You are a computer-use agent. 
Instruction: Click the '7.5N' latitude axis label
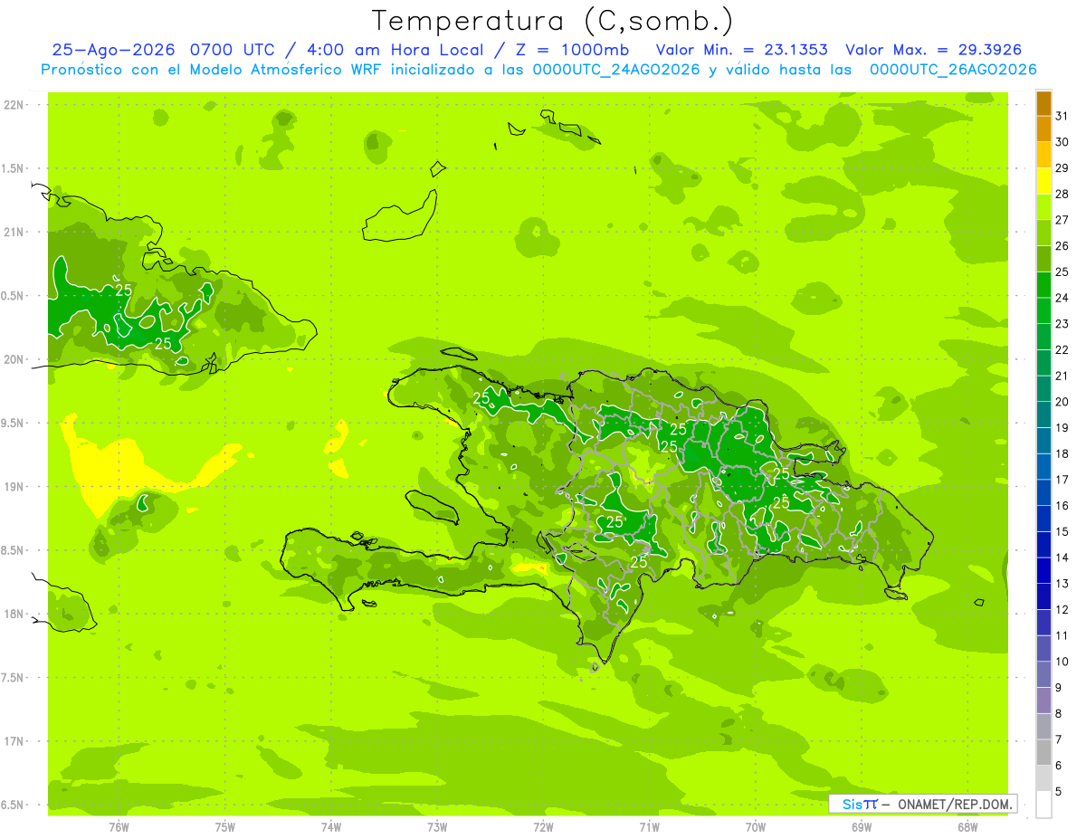14,678
